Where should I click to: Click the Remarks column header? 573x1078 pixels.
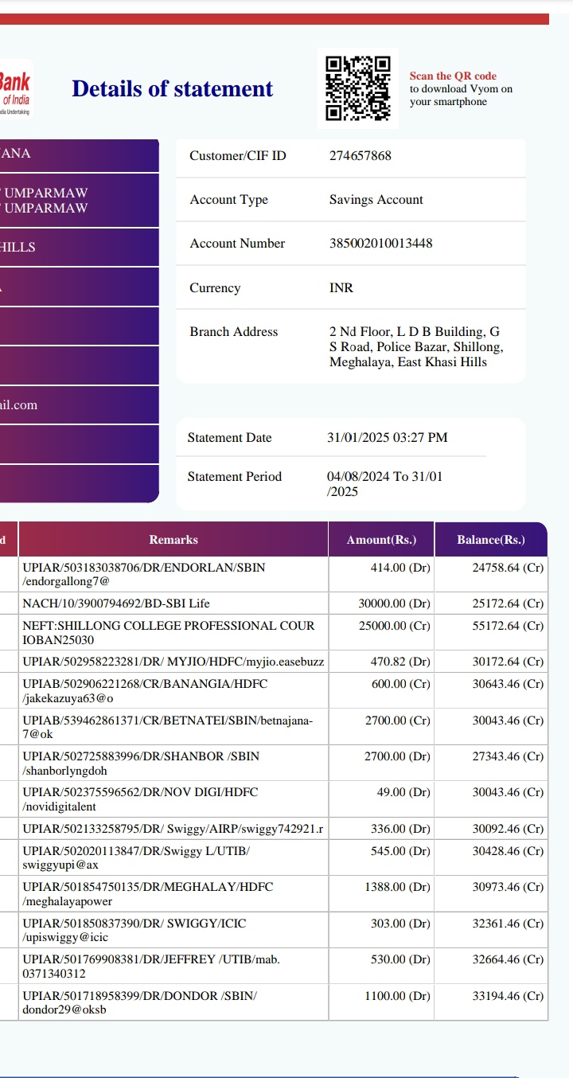click(173, 540)
